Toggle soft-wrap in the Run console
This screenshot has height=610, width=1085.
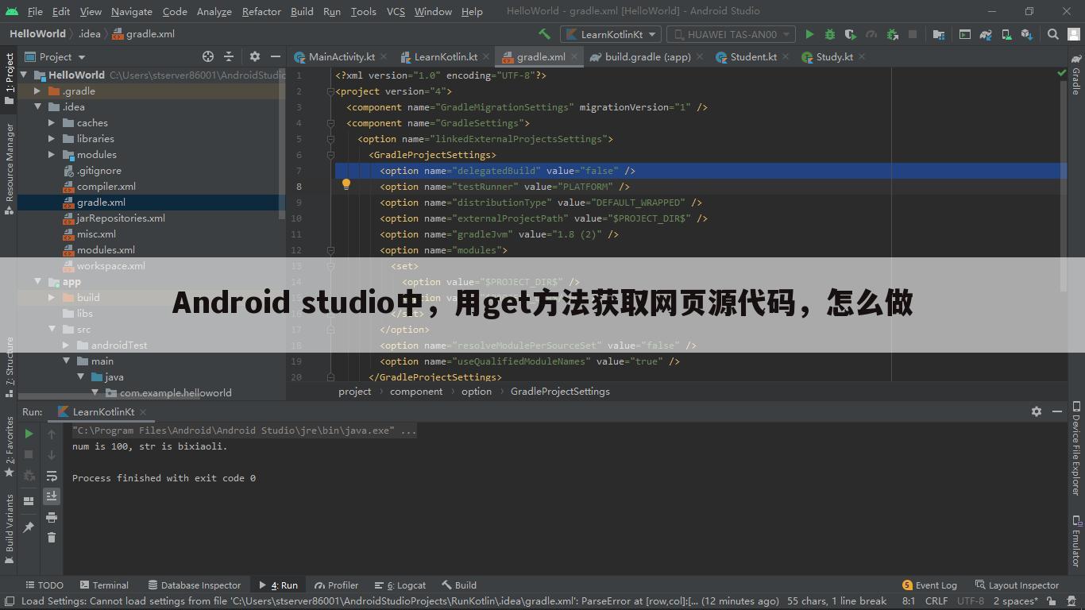point(52,477)
